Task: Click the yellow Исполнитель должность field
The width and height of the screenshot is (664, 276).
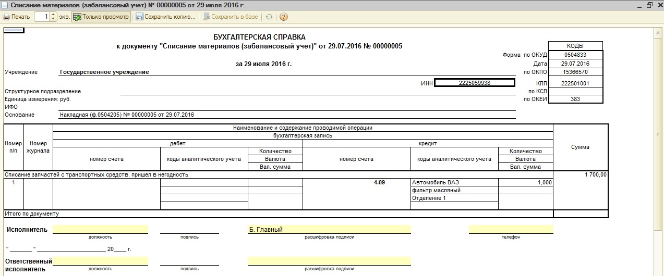Action: [100, 229]
